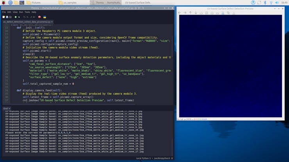The image size is (289, 162).
Task: Pan right in the preview window toolbar
Action: point(185,13)
